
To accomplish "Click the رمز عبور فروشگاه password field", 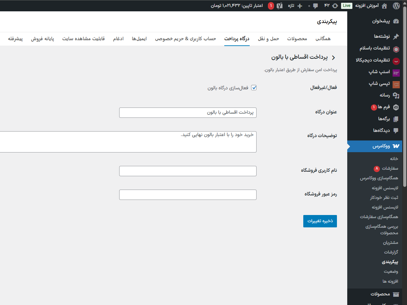I will [188, 195].
